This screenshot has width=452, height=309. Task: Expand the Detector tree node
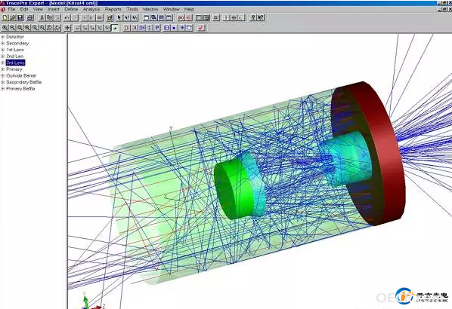[2, 37]
